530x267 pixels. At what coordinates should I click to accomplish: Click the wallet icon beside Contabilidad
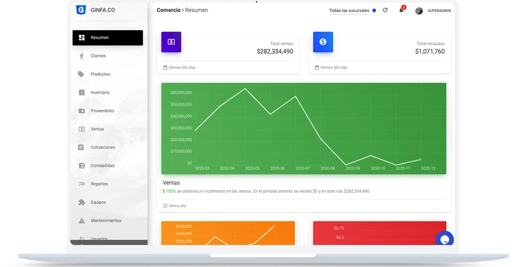[82, 166]
